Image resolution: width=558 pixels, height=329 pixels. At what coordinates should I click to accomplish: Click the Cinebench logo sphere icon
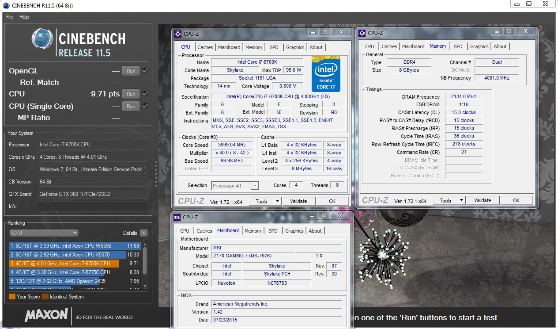(x=43, y=39)
